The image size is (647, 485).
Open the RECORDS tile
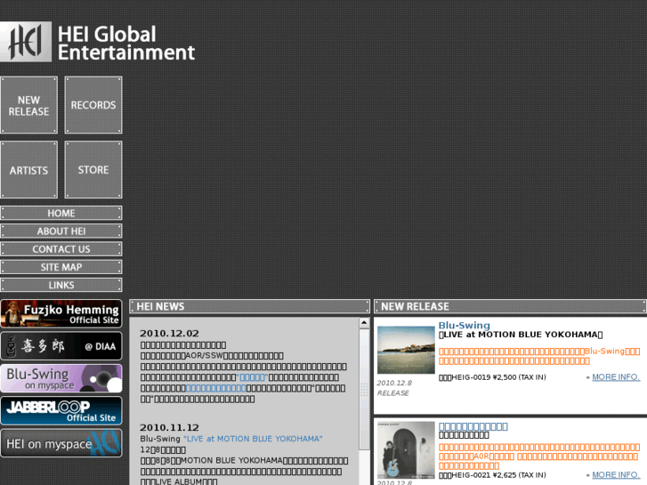(93, 105)
